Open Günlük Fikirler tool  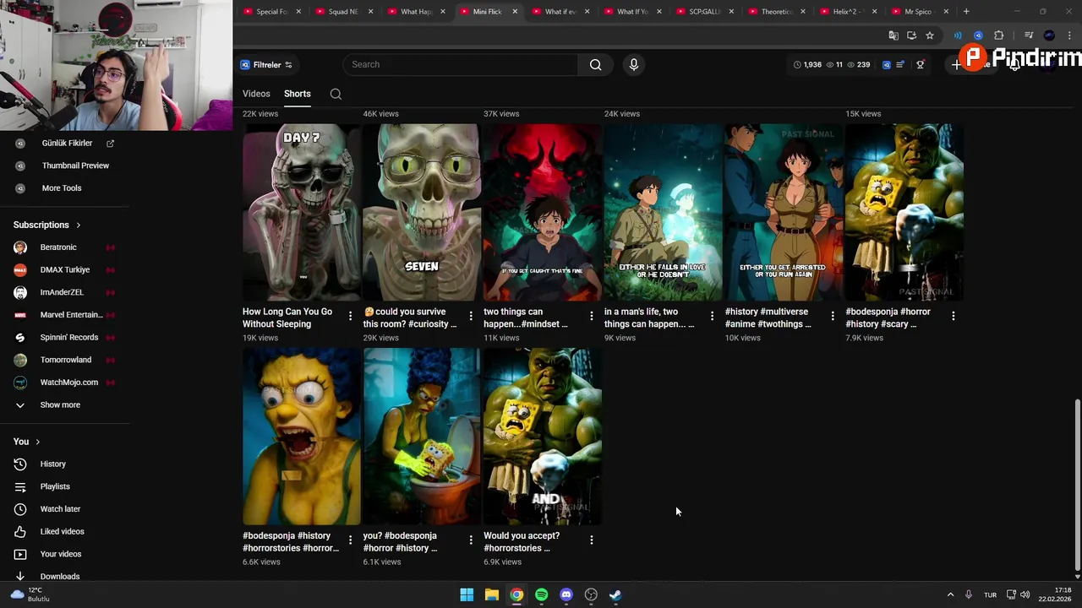click(x=65, y=144)
